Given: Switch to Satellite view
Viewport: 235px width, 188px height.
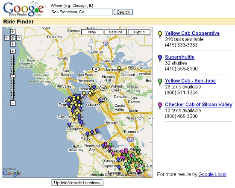Looking at the screenshot, I should (x=115, y=32).
